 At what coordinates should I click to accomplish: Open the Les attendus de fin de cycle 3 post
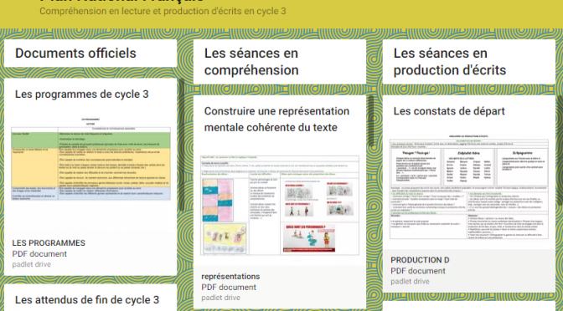[87, 300]
